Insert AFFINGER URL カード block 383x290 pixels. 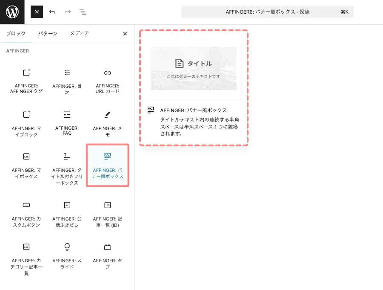(x=108, y=81)
